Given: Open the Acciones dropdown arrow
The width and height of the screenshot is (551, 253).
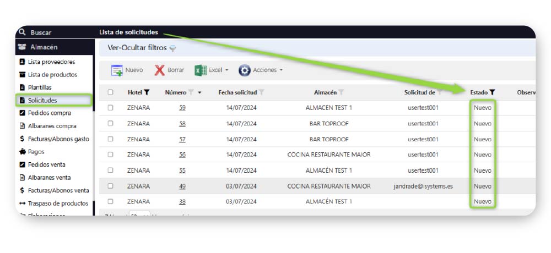Looking at the screenshot, I should tap(282, 70).
